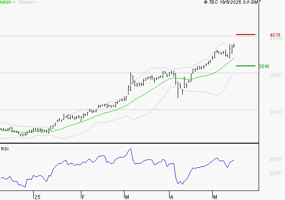
Task: Click the RSI panel label
Action: pos(5,149)
